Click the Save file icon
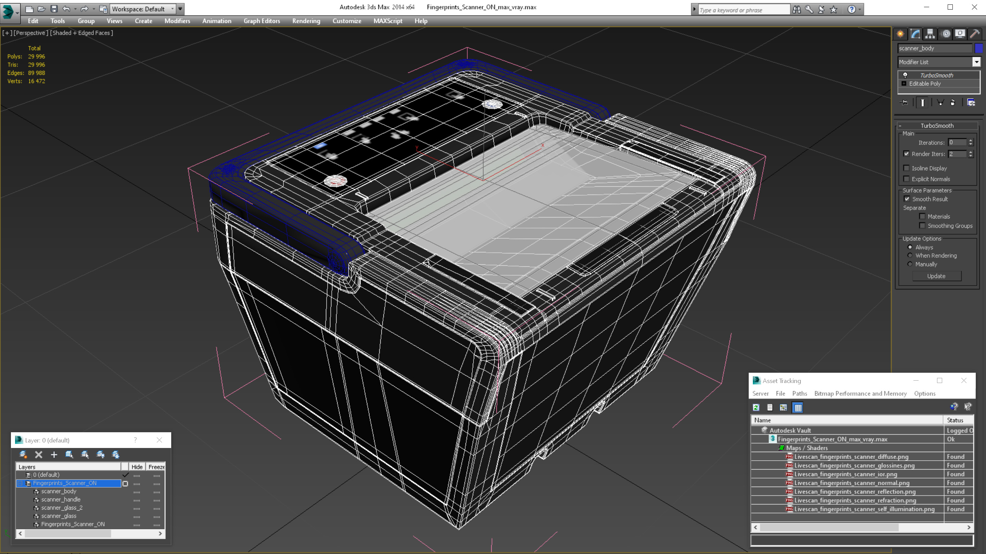The height and width of the screenshot is (554, 986). 54,9
